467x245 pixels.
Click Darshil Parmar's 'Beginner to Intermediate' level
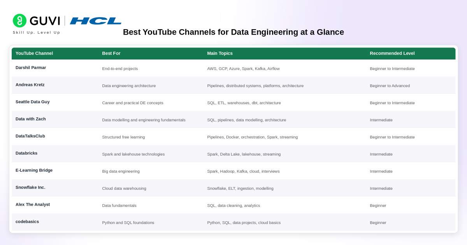point(392,69)
